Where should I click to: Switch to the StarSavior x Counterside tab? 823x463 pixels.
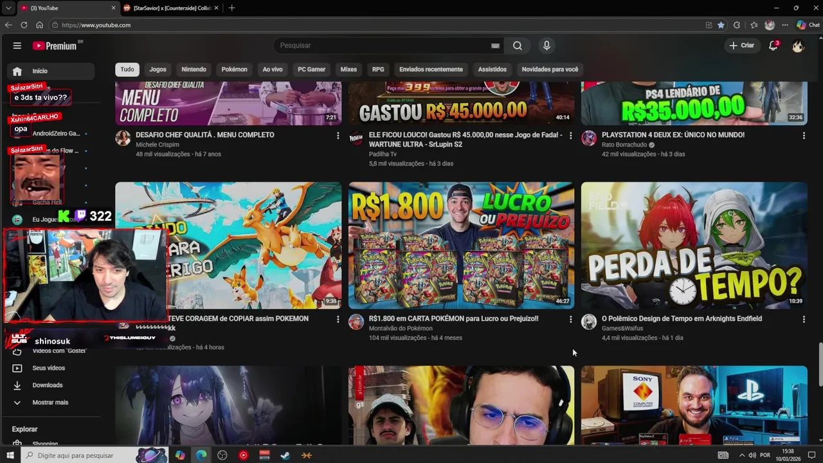coord(171,8)
